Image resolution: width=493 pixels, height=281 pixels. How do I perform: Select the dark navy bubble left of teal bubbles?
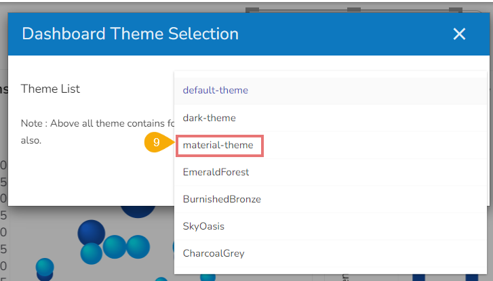(x=91, y=232)
